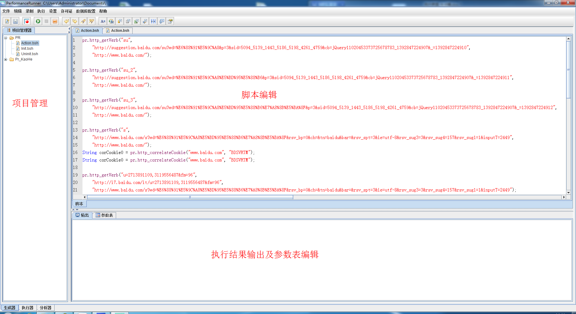The width and height of the screenshot is (576, 314).
Task: Click the editor vertical scrollbar thumb
Action: click(x=568, y=70)
